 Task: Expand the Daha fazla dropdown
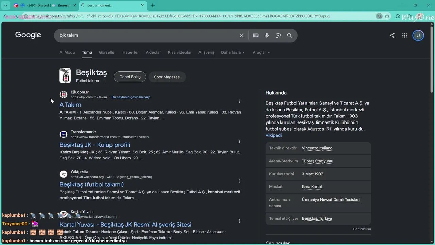tap(233, 52)
